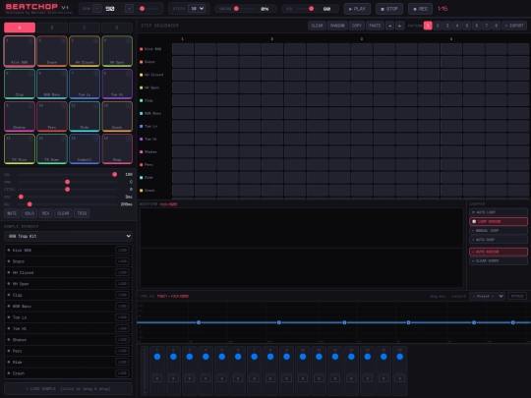Viewport: 531px width, 398px height.
Task: Stop playback with the STOP button
Action: pyautogui.click(x=389, y=9)
